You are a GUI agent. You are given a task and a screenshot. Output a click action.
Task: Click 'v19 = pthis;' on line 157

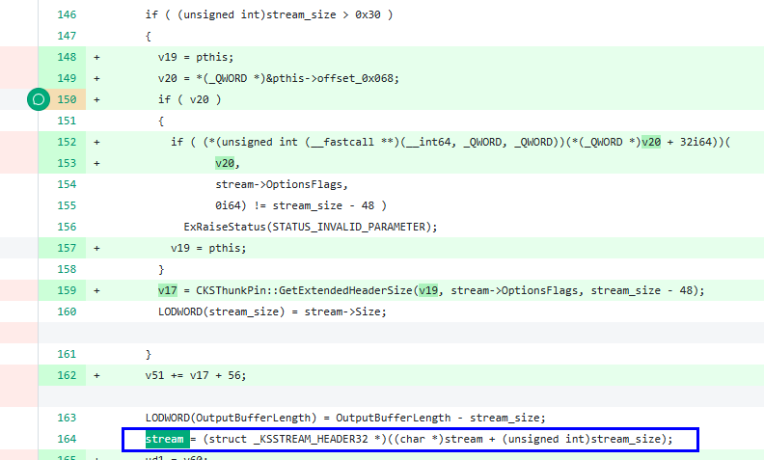coord(208,248)
